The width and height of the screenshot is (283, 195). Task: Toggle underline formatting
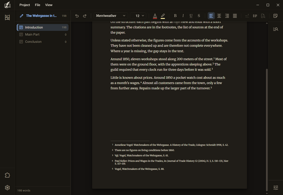(x=191, y=16)
